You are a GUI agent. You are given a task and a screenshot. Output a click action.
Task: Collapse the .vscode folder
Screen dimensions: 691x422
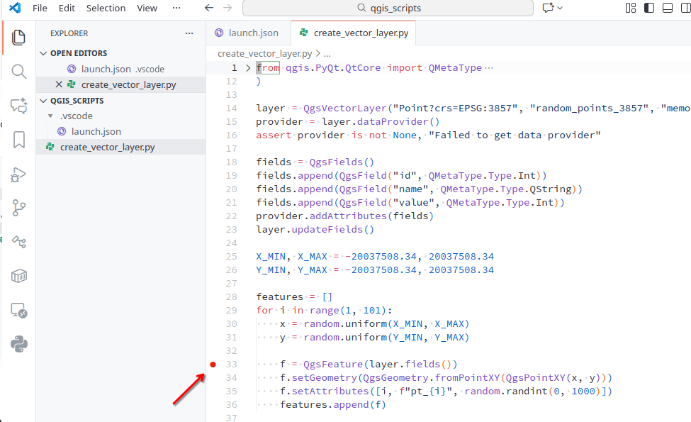pyautogui.click(x=50, y=116)
